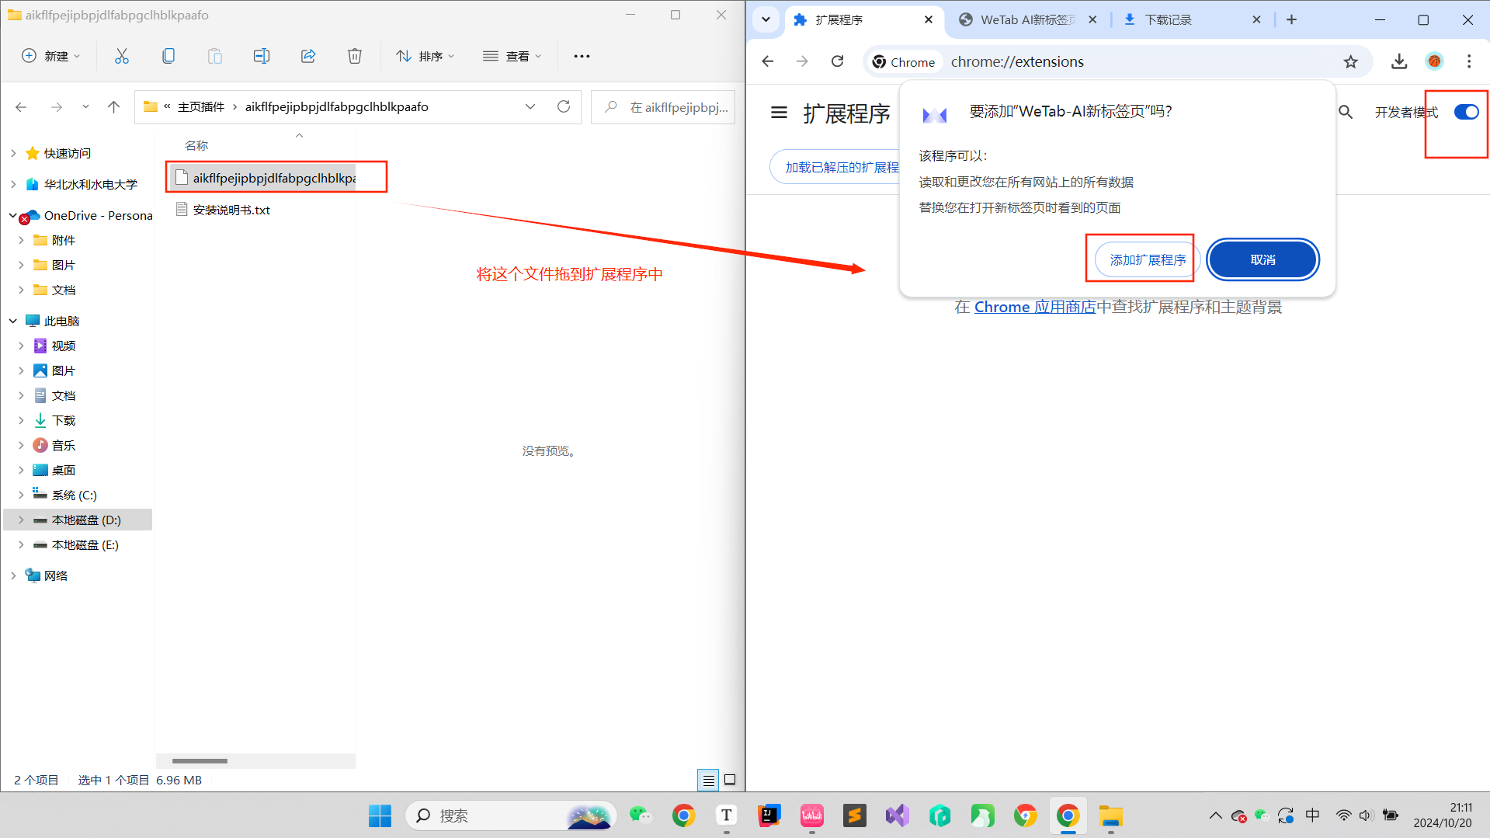The height and width of the screenshot is (838, 1490).
Task: Click the Rename icon in Explorer toolbar
Action: point(262,56)
